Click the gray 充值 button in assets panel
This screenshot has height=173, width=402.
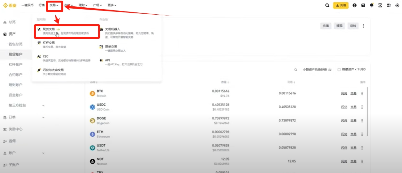326,26
